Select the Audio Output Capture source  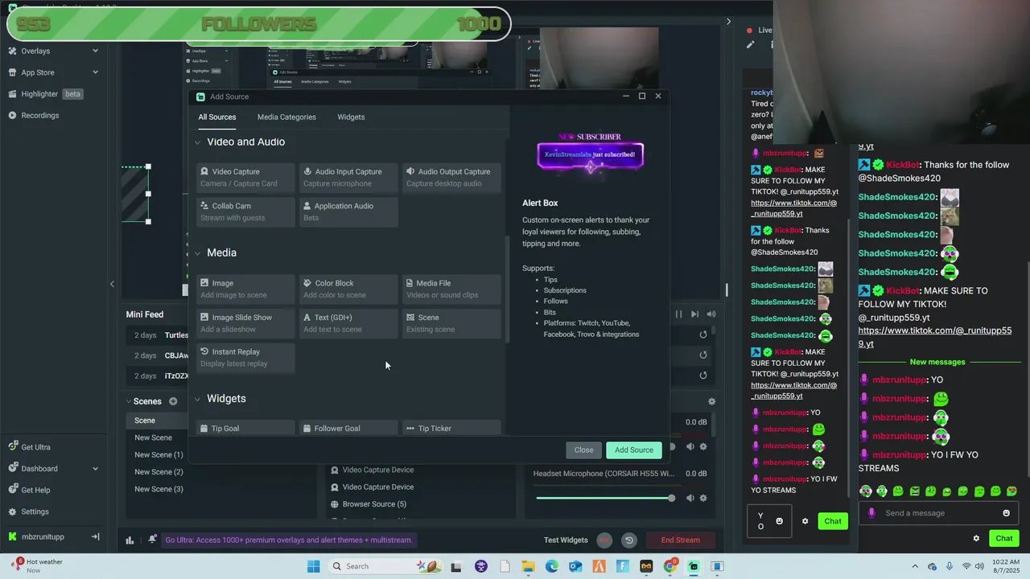(x=451, y=177)
